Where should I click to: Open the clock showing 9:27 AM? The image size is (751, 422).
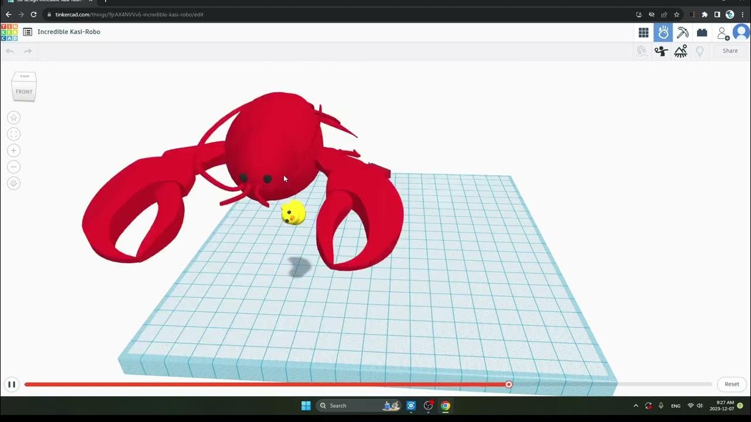(x=721, y=406)
